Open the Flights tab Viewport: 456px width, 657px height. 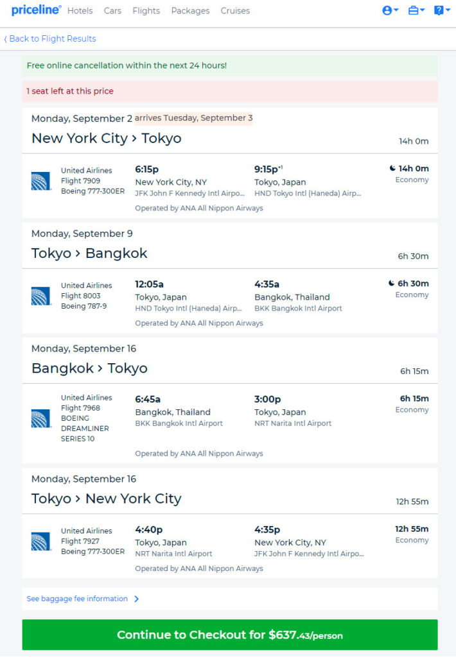(146, 11)
